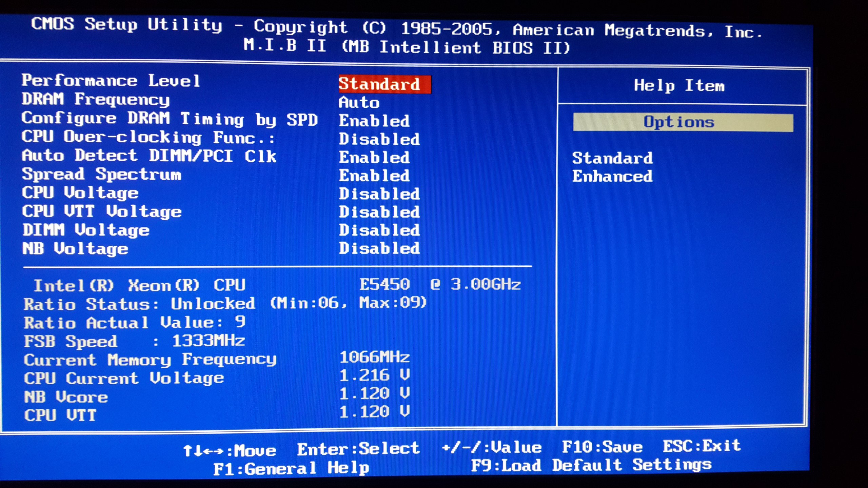Click the Performance Level label

point(111,81)
